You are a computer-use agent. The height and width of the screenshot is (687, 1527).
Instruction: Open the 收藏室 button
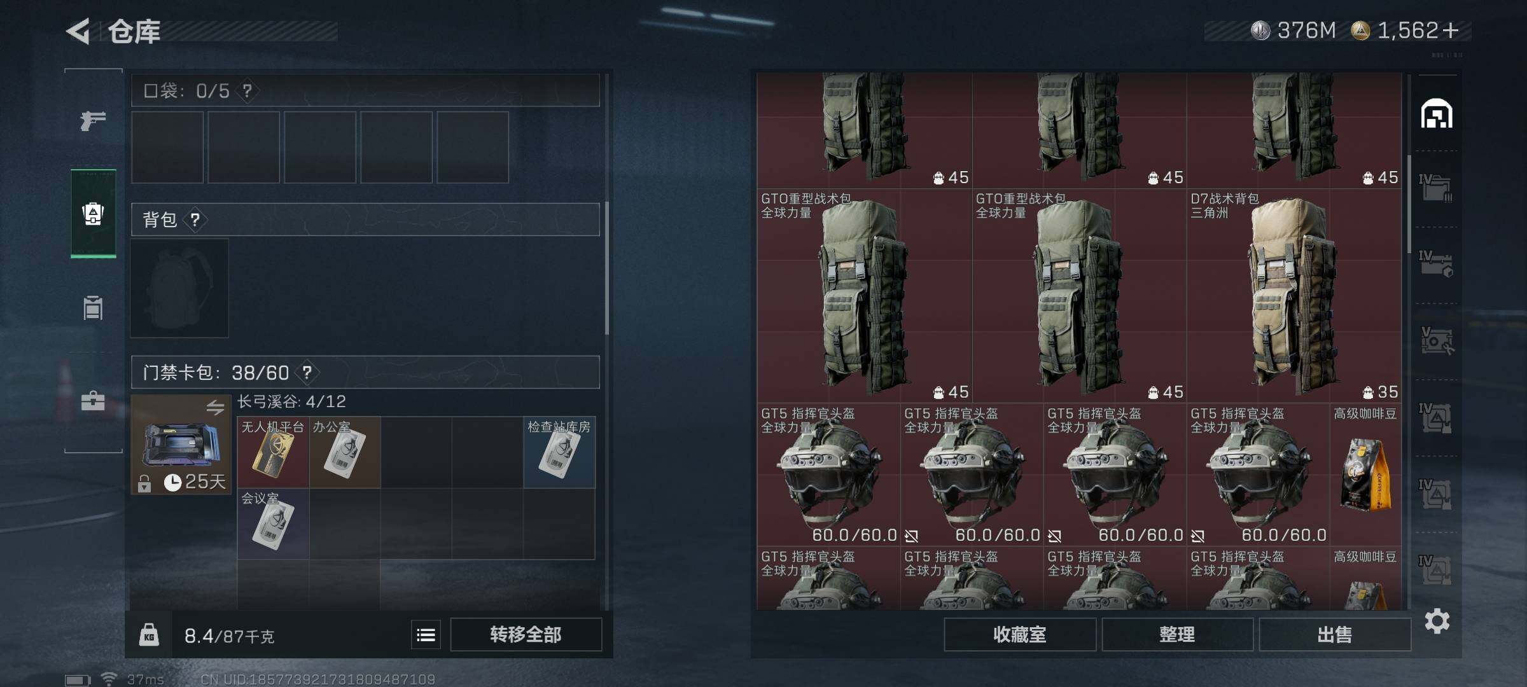pos(1020,635)
